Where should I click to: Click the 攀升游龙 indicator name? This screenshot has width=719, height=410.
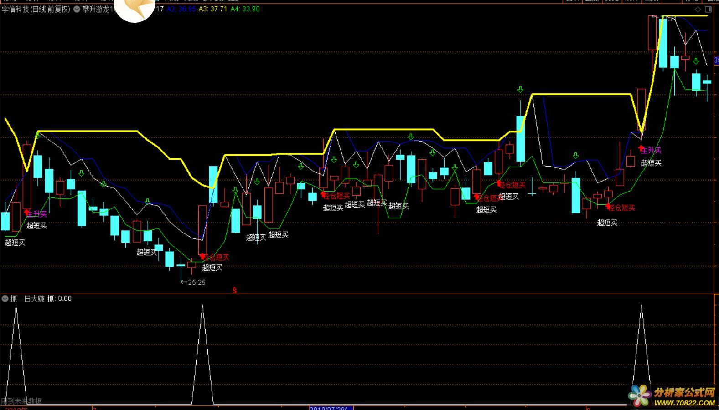97,9
